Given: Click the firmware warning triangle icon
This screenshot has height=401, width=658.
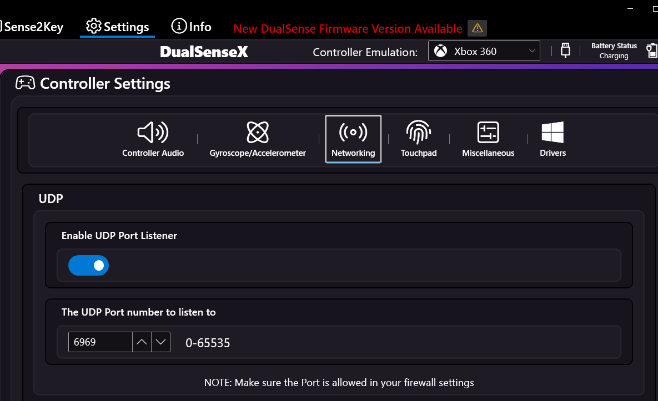Looking at the screenshot, I should click(x=477, y=28).
